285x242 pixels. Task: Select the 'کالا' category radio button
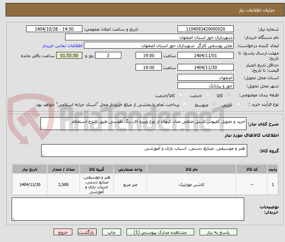coord(229,95)
